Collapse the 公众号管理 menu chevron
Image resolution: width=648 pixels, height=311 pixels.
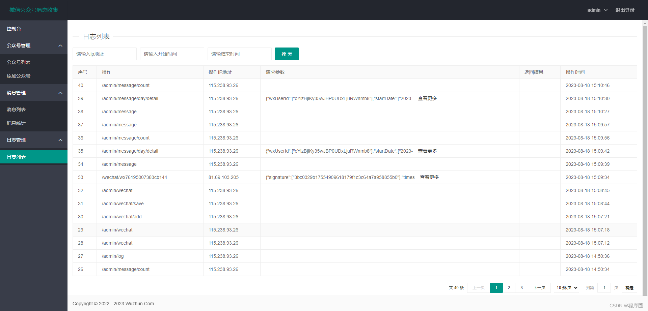60,46
